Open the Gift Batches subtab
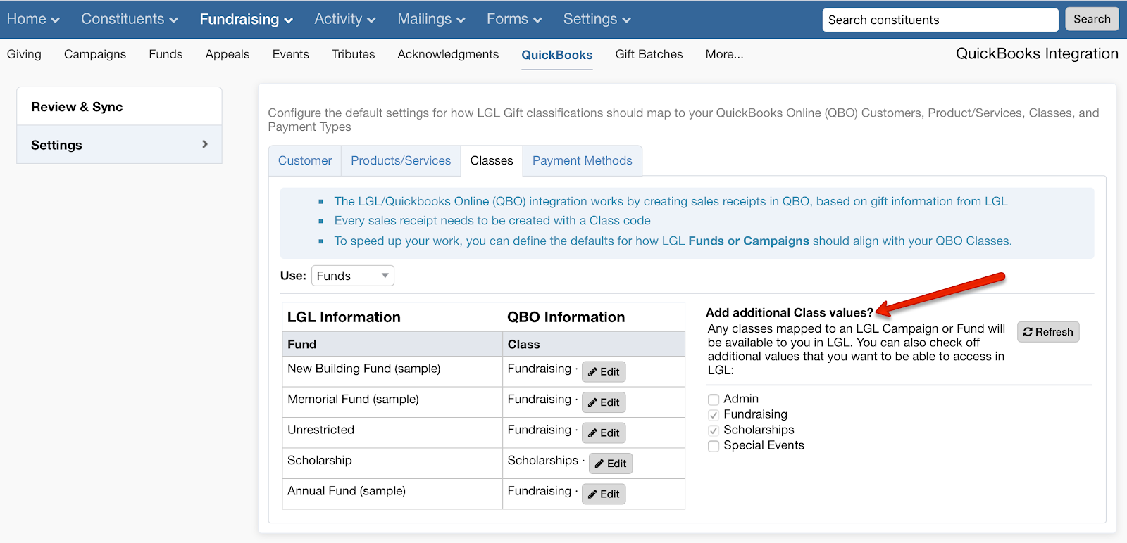 point(649,54)
